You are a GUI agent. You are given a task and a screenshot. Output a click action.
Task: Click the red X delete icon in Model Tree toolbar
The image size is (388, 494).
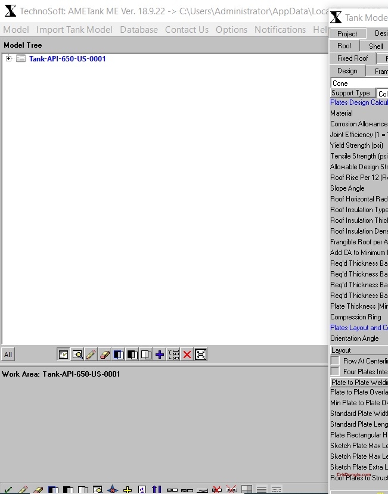[187, 355]
